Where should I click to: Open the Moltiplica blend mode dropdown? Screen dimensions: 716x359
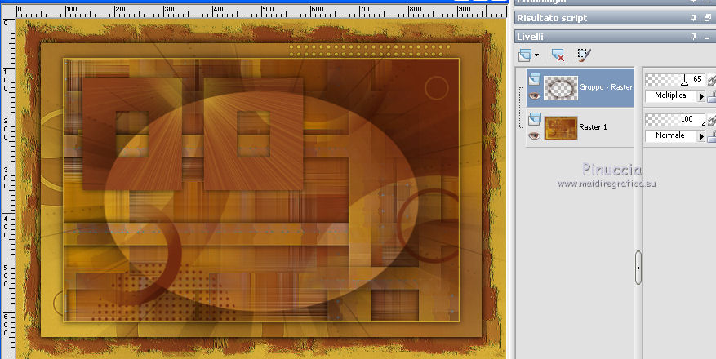tap(675, 95)
